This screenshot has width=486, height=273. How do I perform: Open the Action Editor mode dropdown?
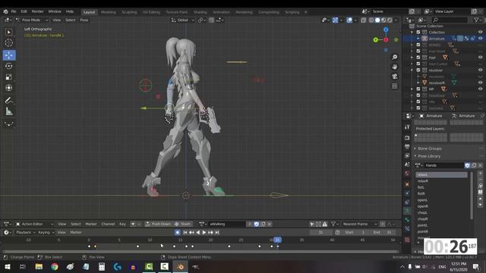tap(34, 224)
